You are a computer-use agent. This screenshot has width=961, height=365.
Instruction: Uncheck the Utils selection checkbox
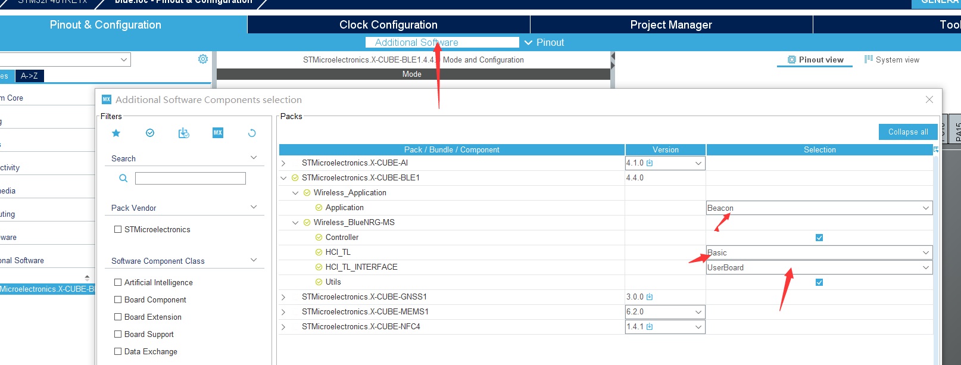click(x=819, y=282)
